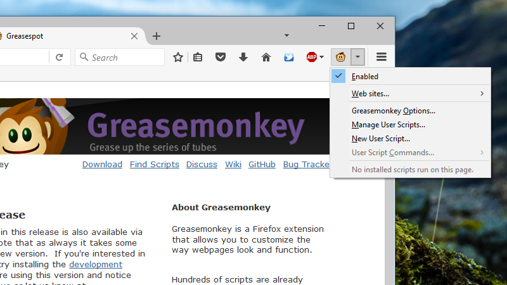507x285 pixels.
Task: Maximize the Firefox window
Action: click(351, 26)
